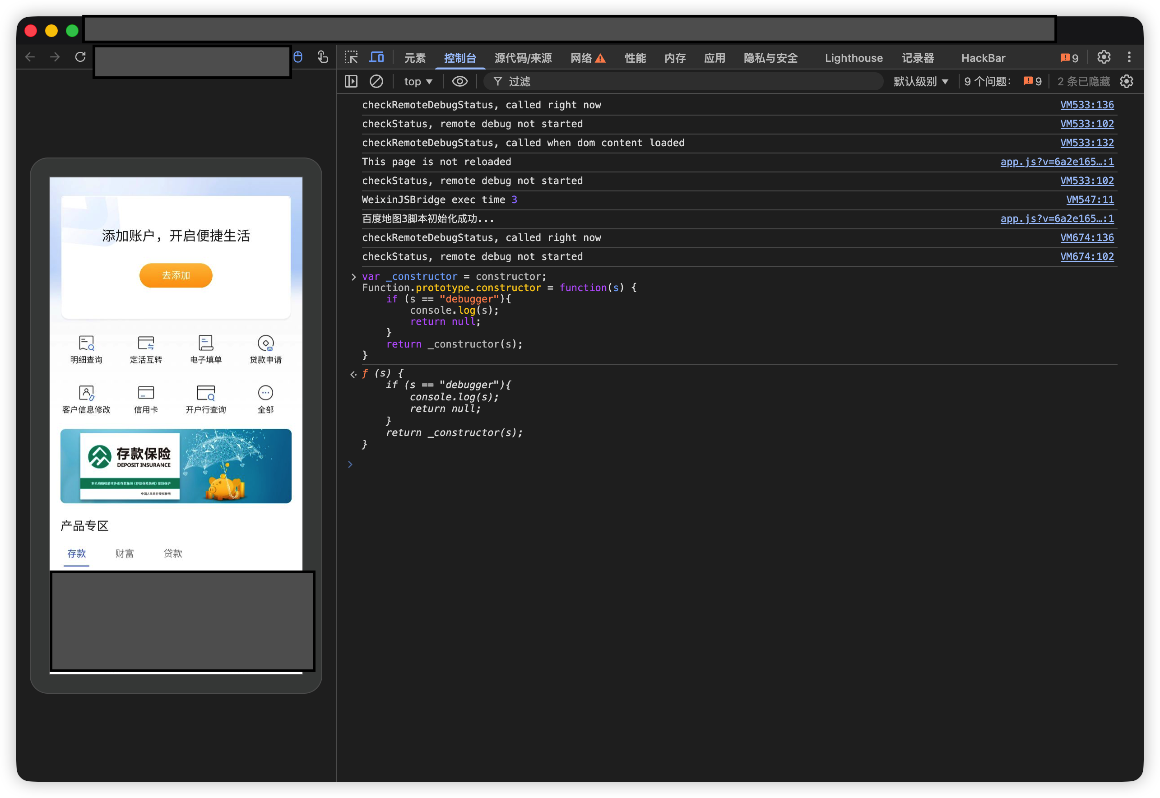Image resolution: width=1160 pixels, height=798 pixels.
Task: Open the DevTools settings gear
Action: tap(1104, 57)
